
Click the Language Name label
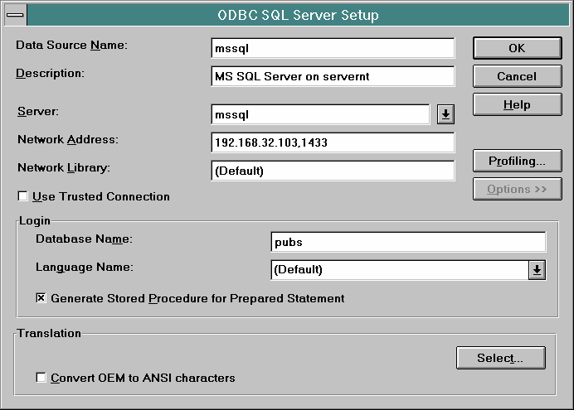click(x=85, y=267)
